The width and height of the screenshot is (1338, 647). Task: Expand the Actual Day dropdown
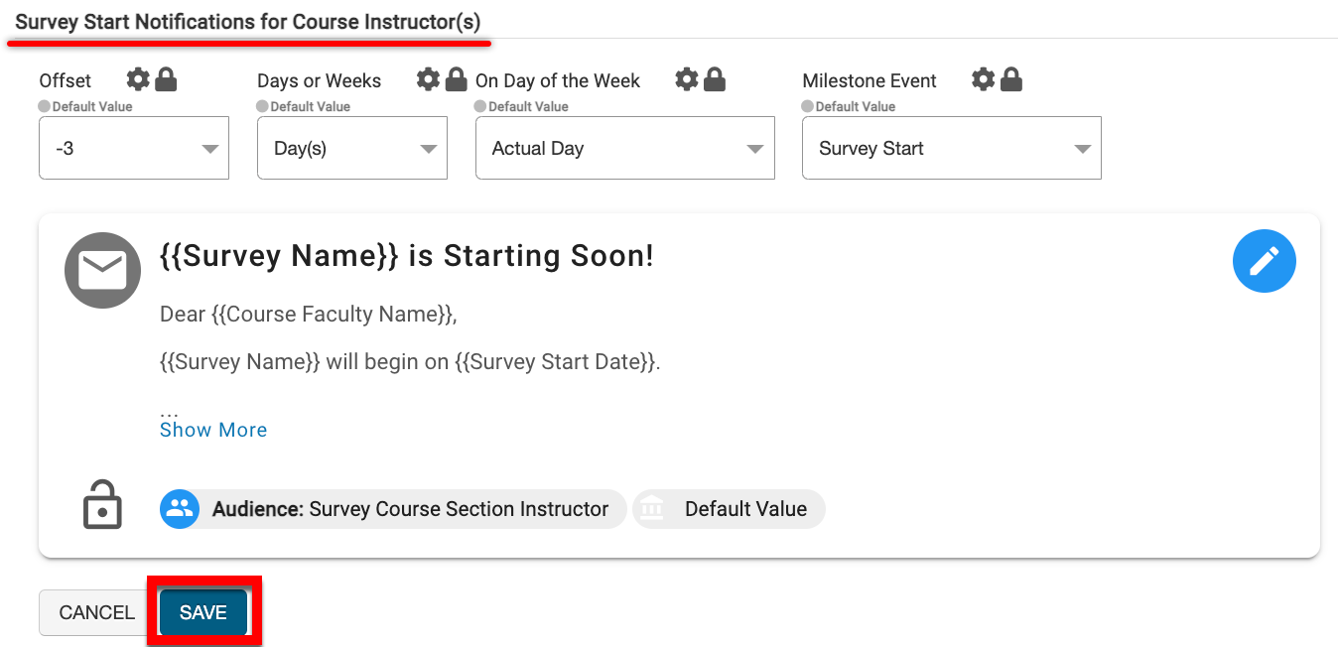[x=624, y=149]
